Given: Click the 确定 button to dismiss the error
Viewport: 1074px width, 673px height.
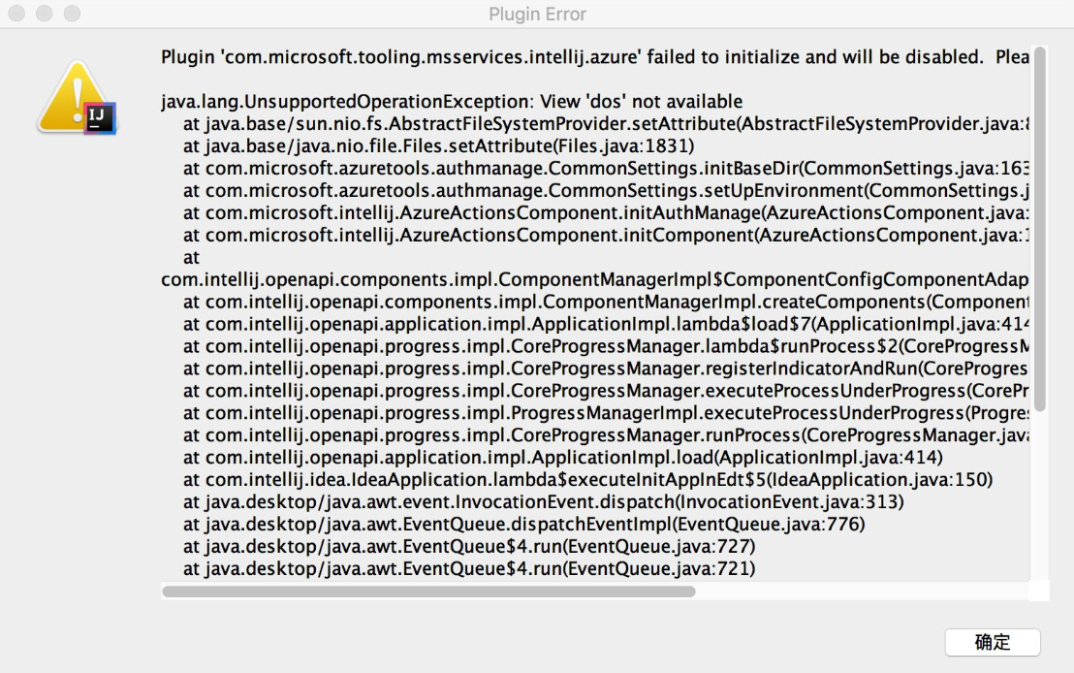Looking at the screenshot, I should click(993, 642).
